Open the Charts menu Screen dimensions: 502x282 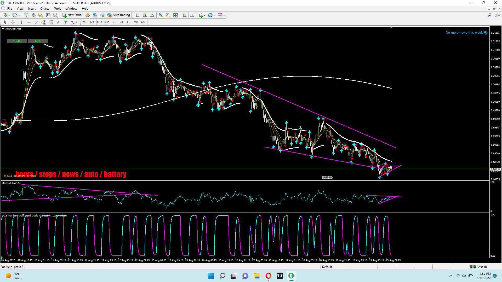tap(45, 9)
